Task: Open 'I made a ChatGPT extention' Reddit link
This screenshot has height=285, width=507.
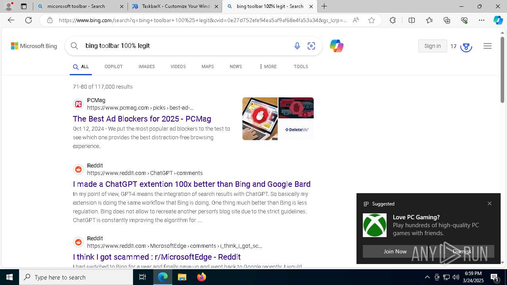Action: click(x=192, y=184)
